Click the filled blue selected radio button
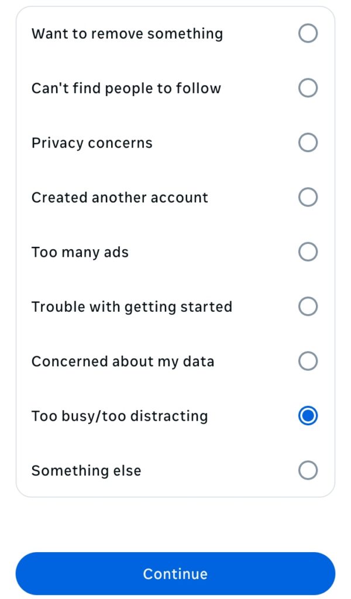Viewport: 351px width, 599px height. tap(308, 416)
